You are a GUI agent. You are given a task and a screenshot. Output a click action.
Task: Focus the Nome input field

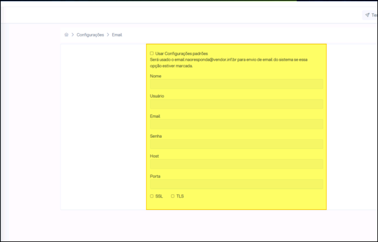pyautogui.click(x=237, y=84)
